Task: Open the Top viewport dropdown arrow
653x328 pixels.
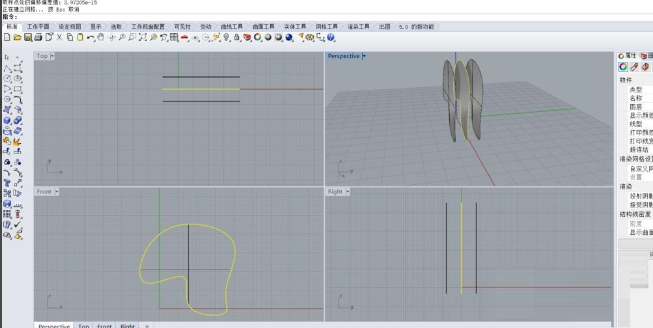Action: [53, 56]
